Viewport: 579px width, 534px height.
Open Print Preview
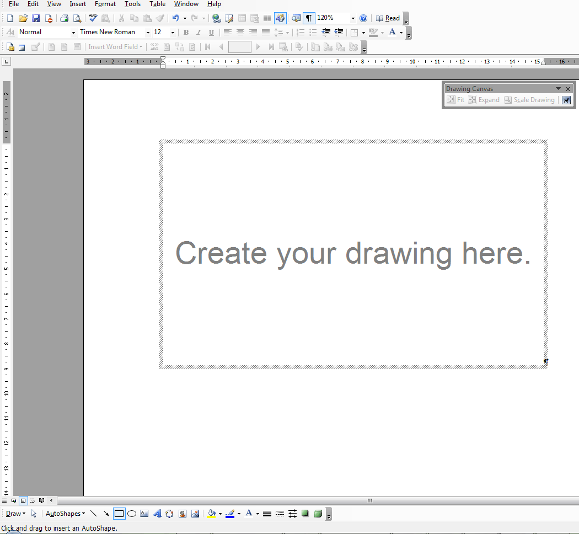pyautogui.click(x=77, y=18)
